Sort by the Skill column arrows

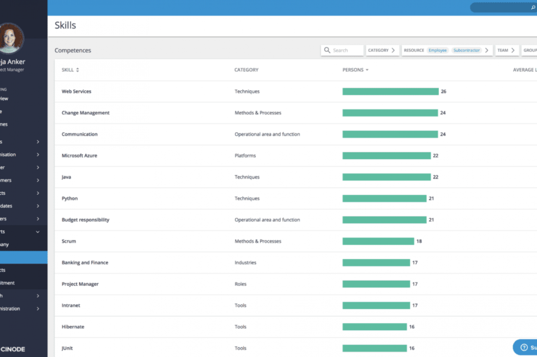click(77, 70)
